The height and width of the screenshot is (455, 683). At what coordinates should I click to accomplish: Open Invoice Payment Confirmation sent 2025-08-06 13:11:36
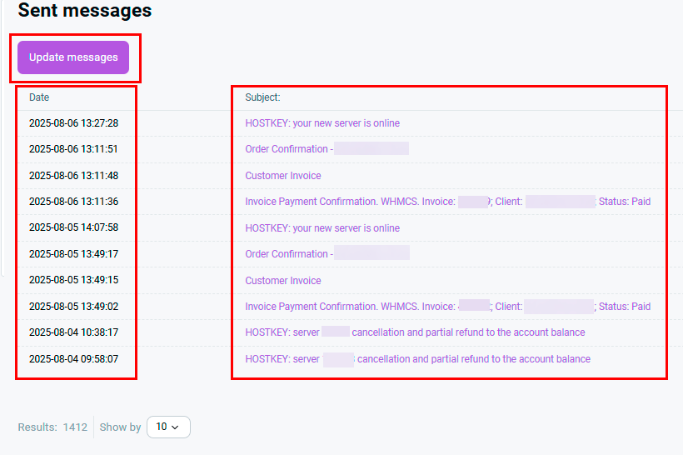pos(350,202)
